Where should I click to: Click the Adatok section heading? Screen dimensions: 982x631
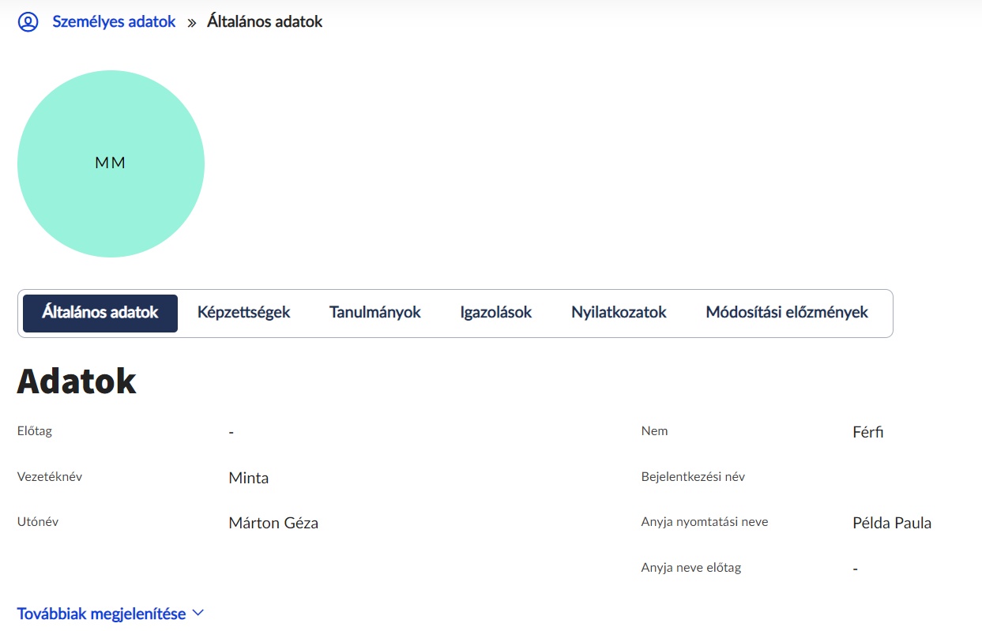(x=77, y=381)
